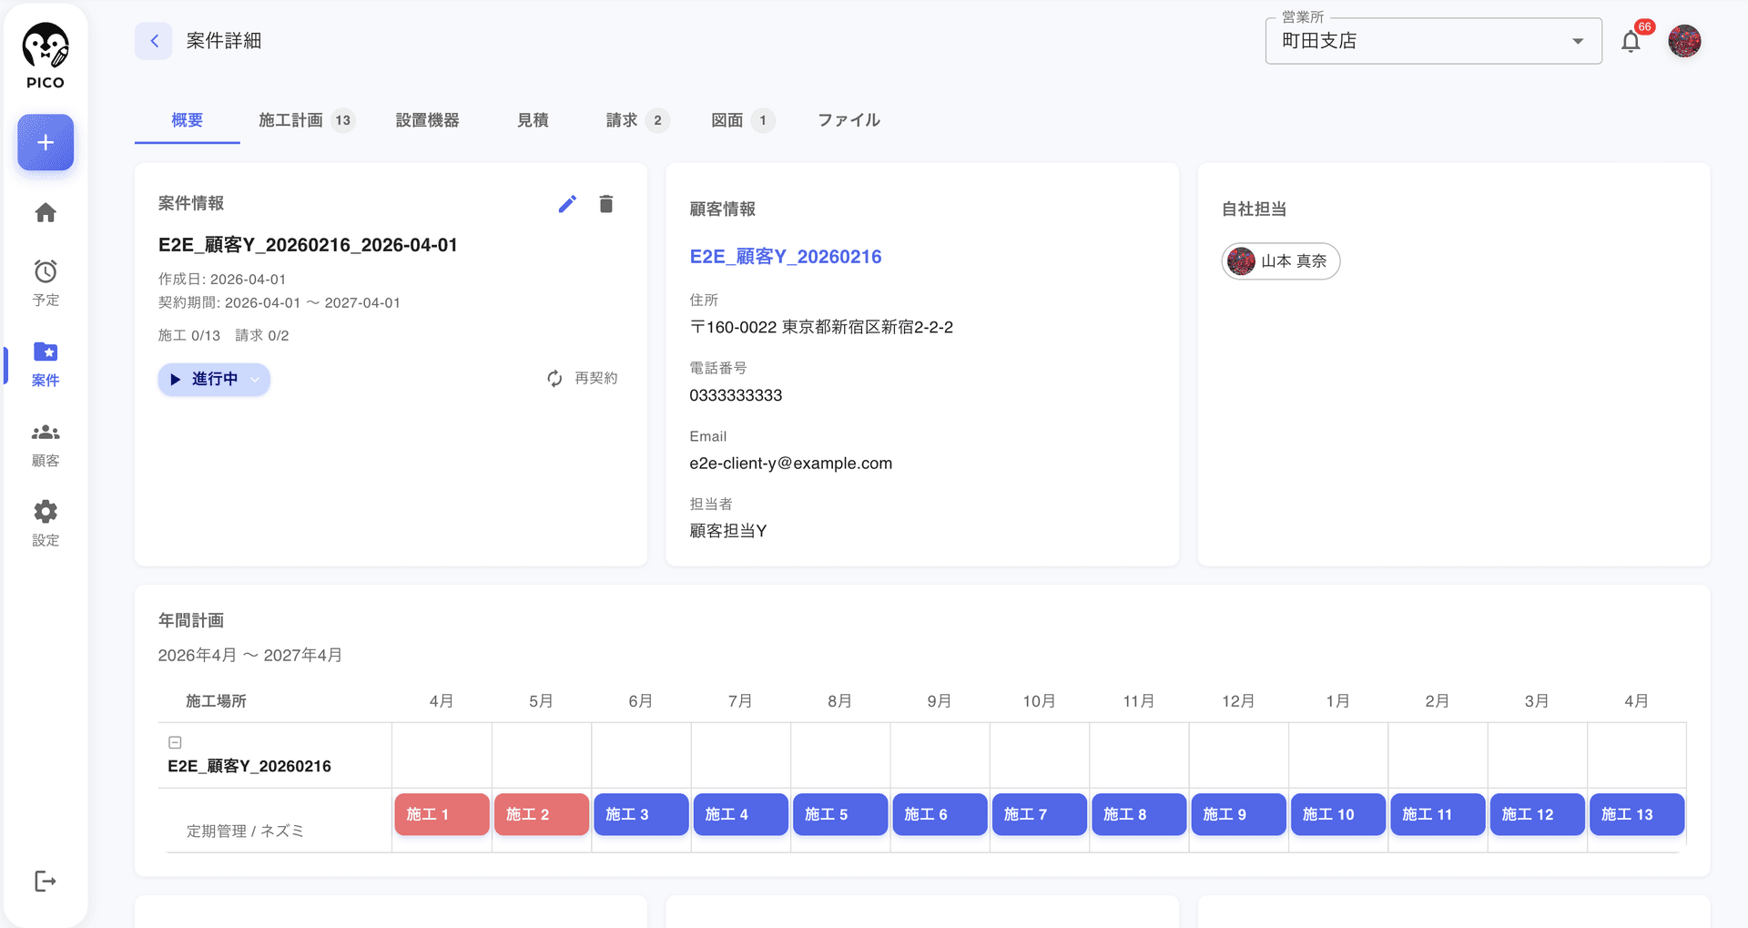1748x928 pixels.
Task: Click 定期管理 / ネズミ row label
Action: click(245, 831)
